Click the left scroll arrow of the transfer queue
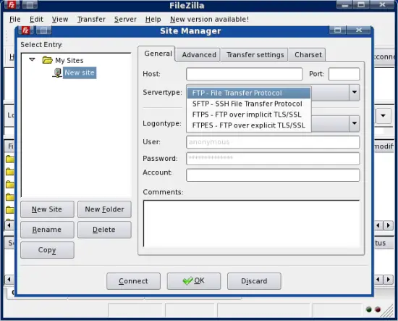Image resolution: width=398 pixels, height=321 pixels. [x=9, y=280]
